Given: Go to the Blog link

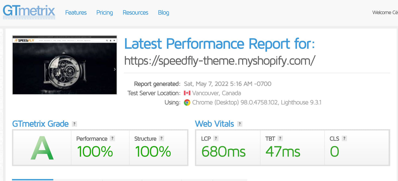Looking at the screenshot, I should pyautogui.click(x=164, y=13).
